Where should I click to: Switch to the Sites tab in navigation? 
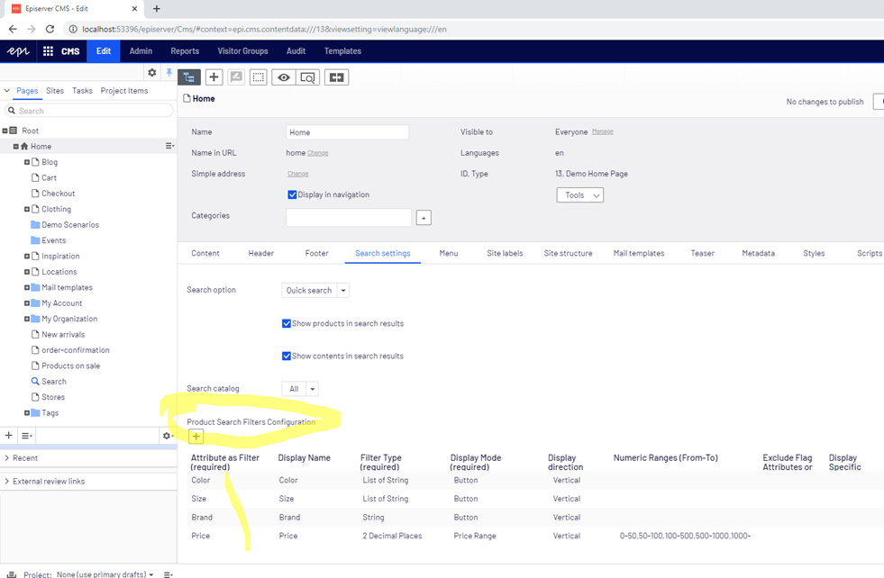[55, 91]
